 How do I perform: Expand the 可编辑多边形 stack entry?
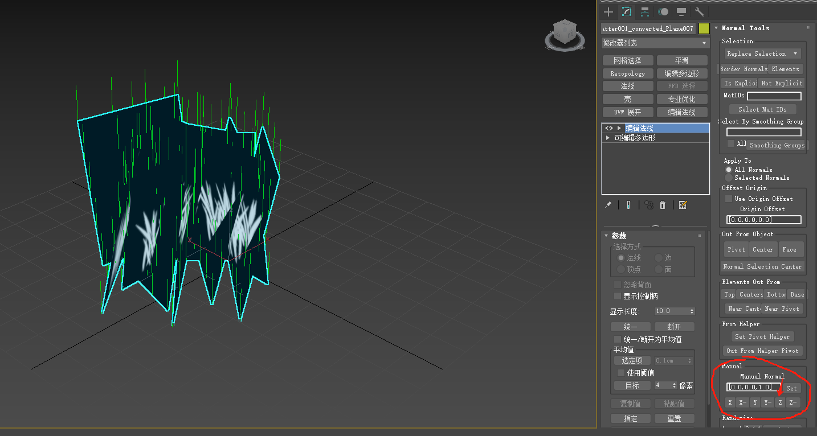608,138
